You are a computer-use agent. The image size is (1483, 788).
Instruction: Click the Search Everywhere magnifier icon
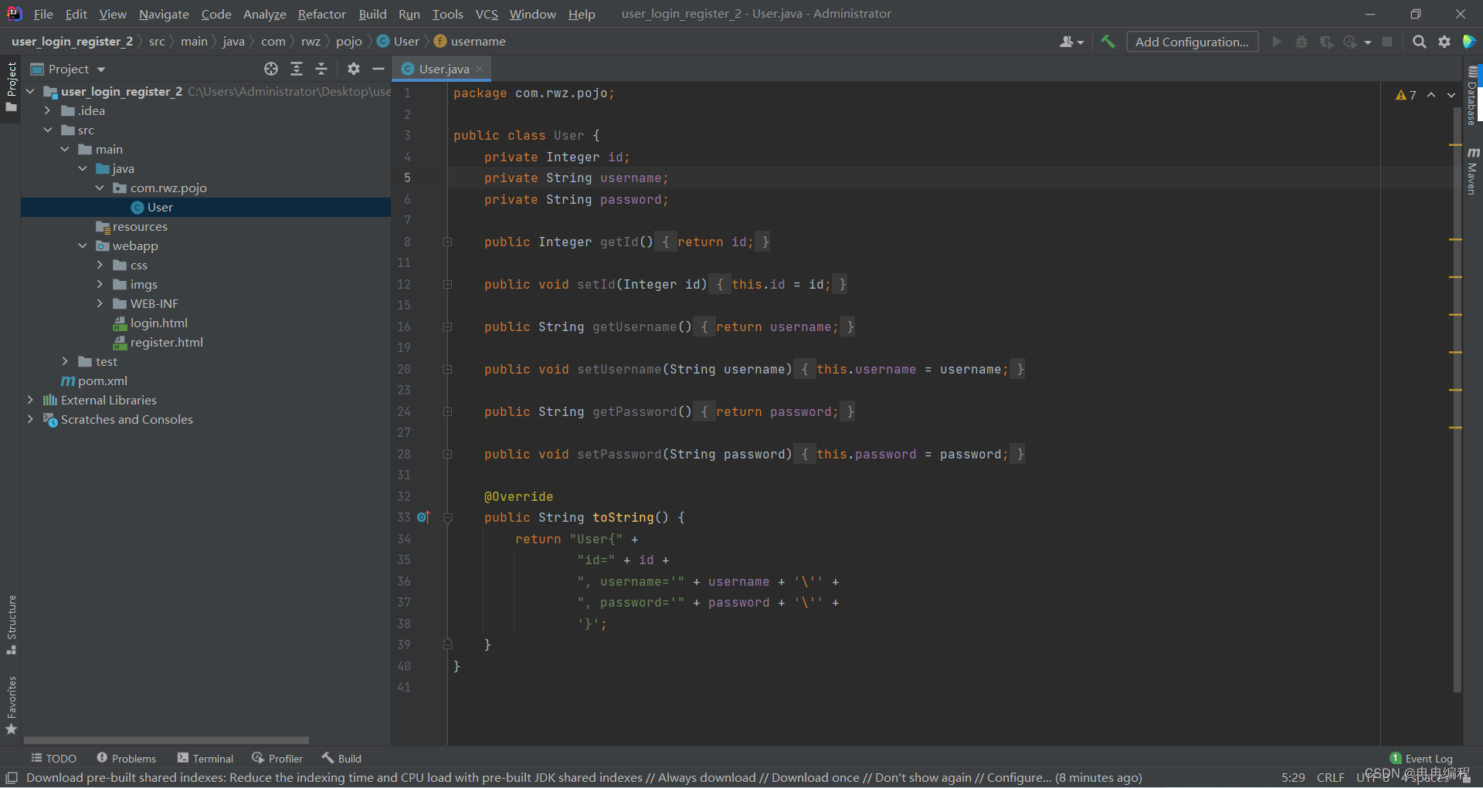pyautogui.click(x=1420, y=42)
